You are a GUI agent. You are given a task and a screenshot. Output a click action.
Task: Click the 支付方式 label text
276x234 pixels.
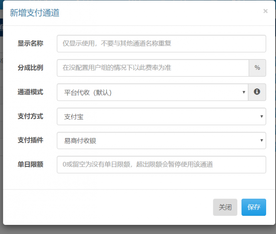coord(30,116)
